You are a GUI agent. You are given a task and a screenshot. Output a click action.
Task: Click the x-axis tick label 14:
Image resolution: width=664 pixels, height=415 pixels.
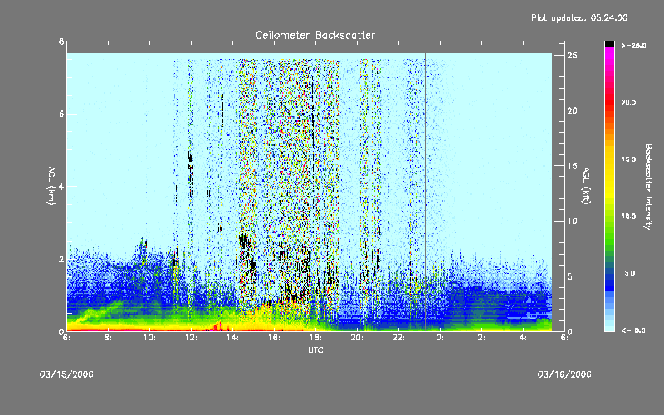232,338
